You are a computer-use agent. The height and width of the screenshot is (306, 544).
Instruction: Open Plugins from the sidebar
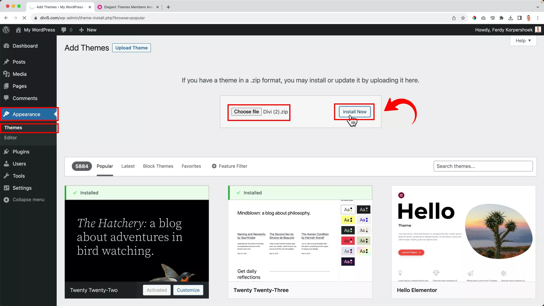click(21, 152)
